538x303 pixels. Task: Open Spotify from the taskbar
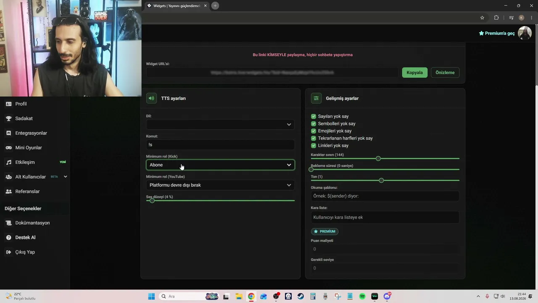coord(362,296)
